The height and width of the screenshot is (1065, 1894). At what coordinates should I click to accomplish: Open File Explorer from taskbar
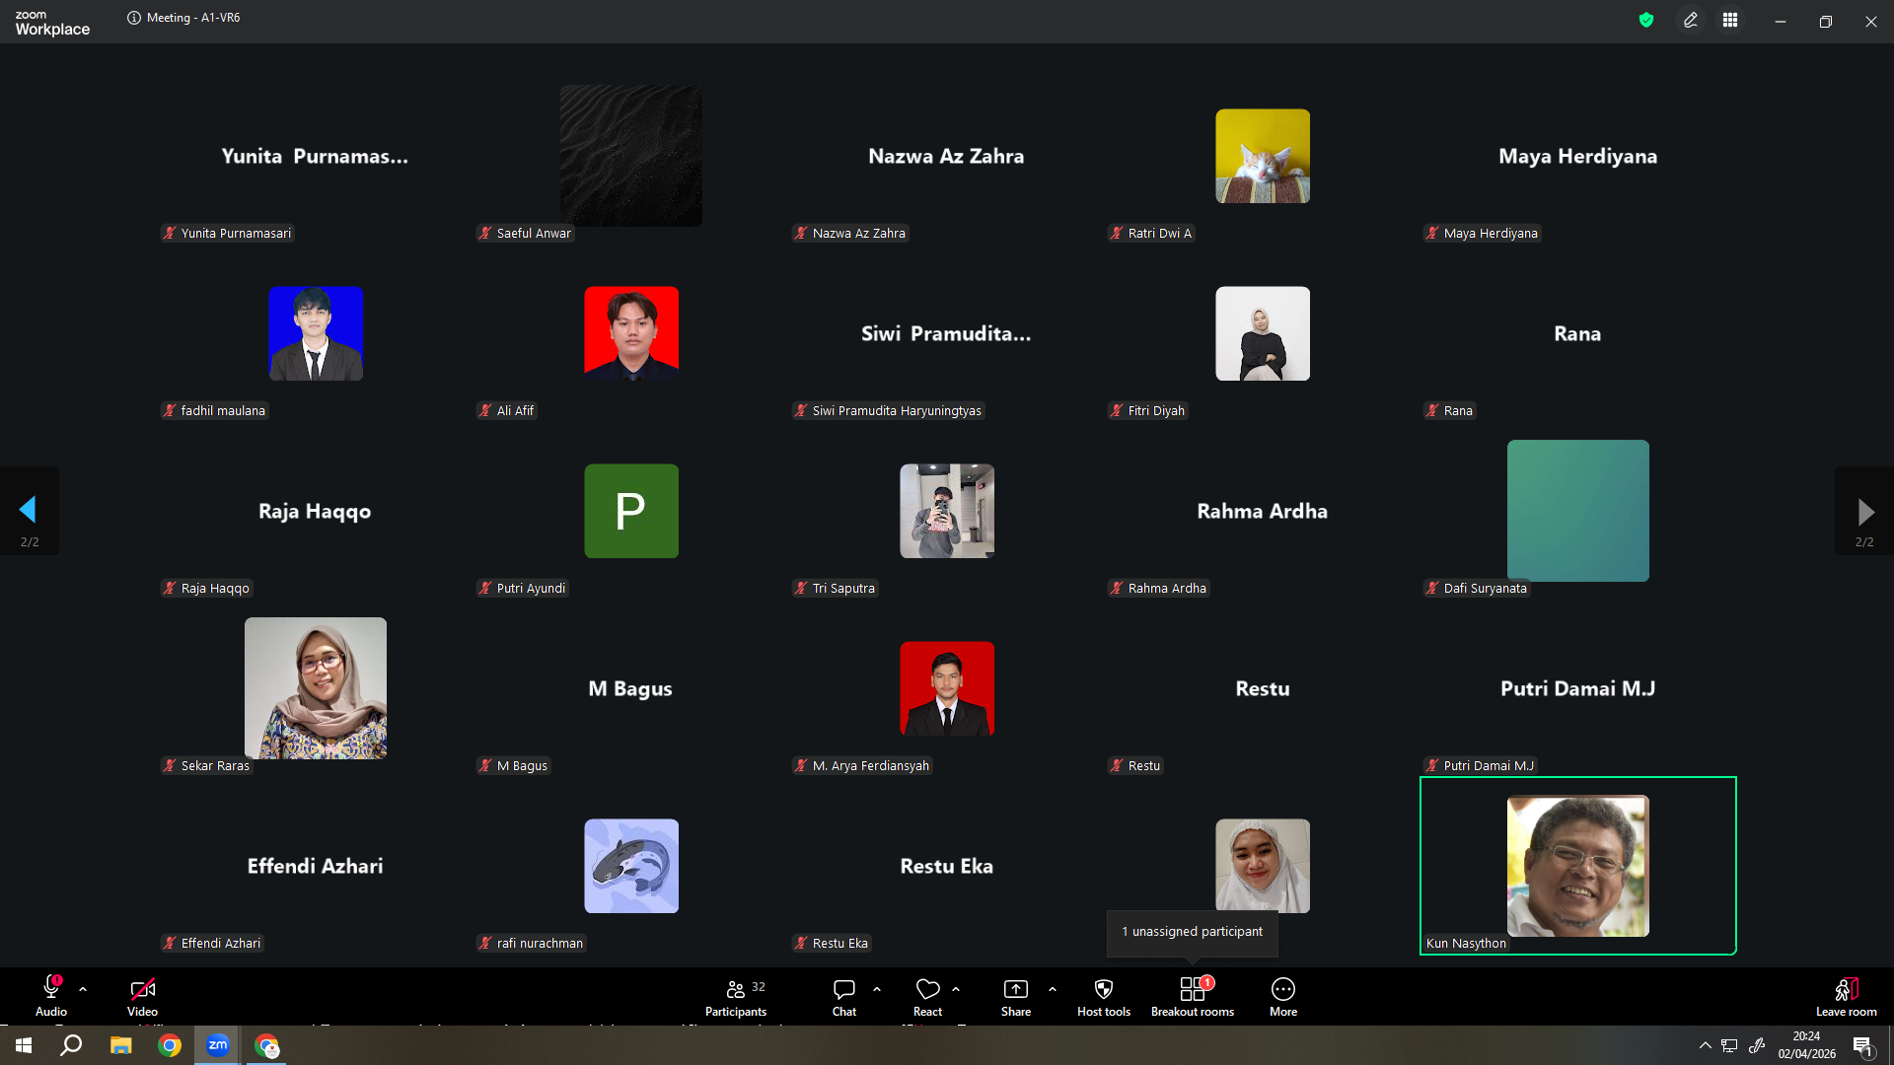120,1045
